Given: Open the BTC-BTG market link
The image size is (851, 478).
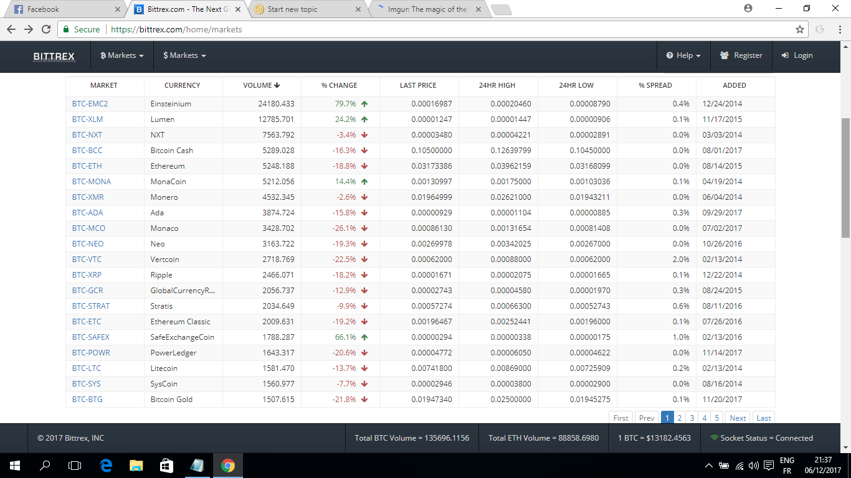Looking at the screenshot, I should (x=87, y=400).
